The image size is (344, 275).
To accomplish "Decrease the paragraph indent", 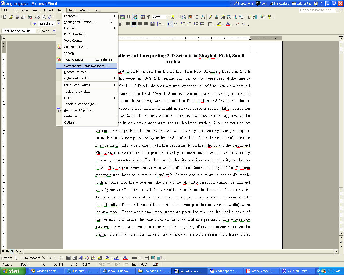I will click(196, 24).
